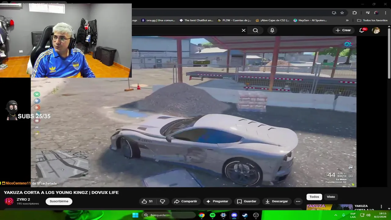Open Discord from the taskbar
Screen dimensions: 391x220
(234, 215)
